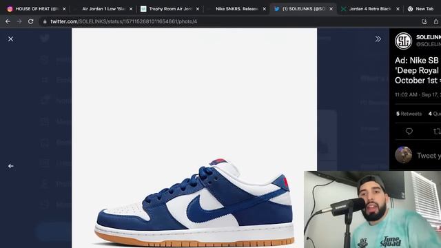Click the twitter.com address bar
This screenshot has width=441, height=248.
tap(124, 21)
